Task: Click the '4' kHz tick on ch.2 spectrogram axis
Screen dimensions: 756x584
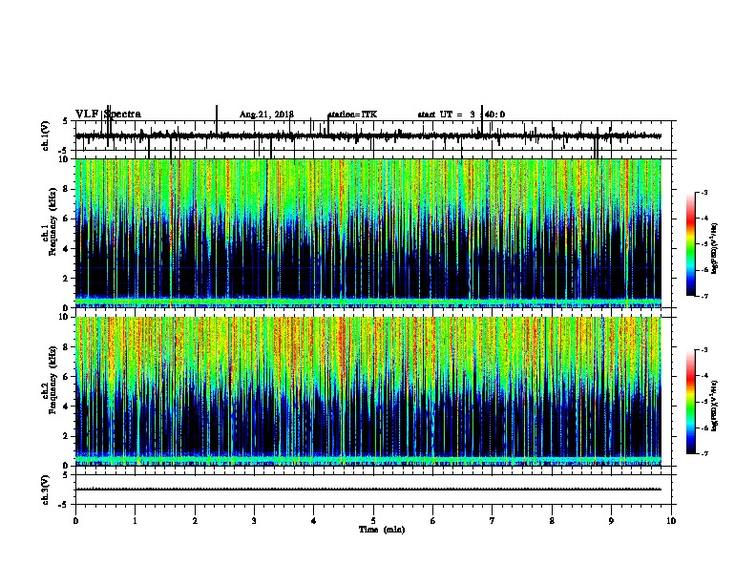Action: pyautogui.click(x=66, y=407)
